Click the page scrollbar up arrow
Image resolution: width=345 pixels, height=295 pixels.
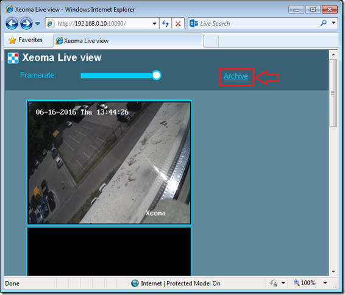pyautogui.click(x=333, y=54)
